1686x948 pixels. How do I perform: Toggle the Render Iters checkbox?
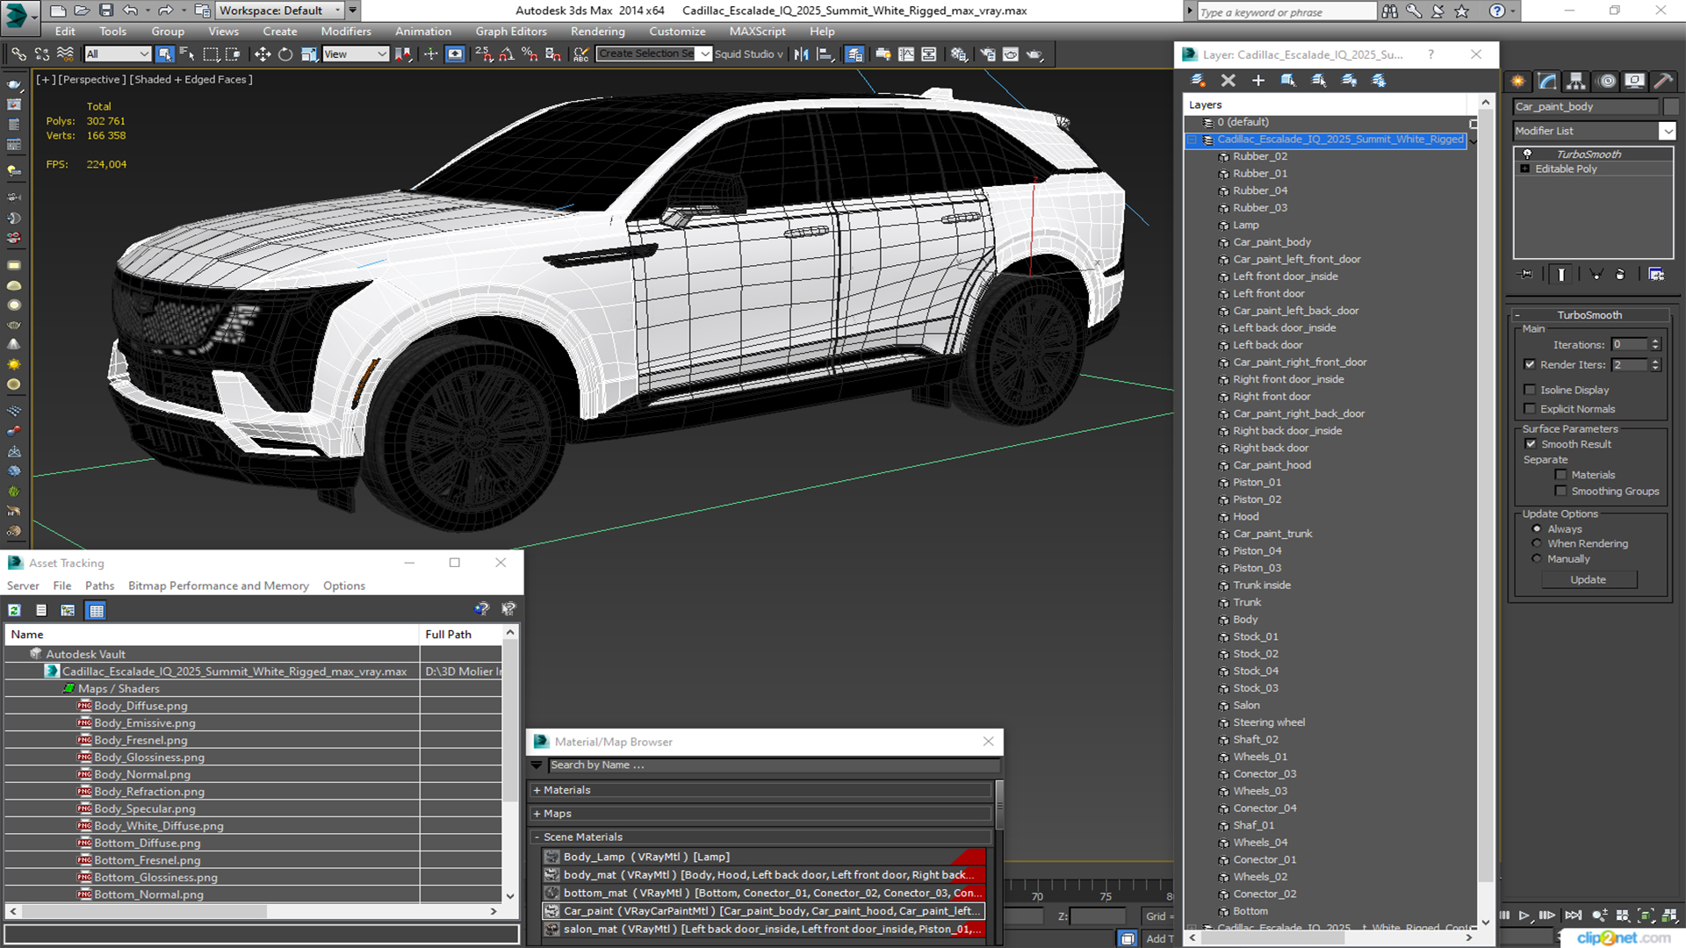1530,364
